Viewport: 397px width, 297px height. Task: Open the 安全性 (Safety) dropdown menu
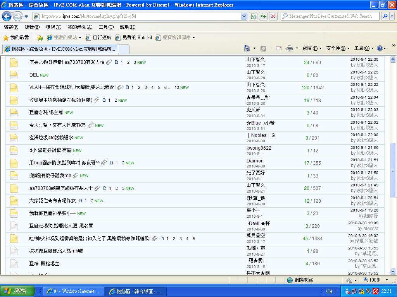(x=338, y=48)
